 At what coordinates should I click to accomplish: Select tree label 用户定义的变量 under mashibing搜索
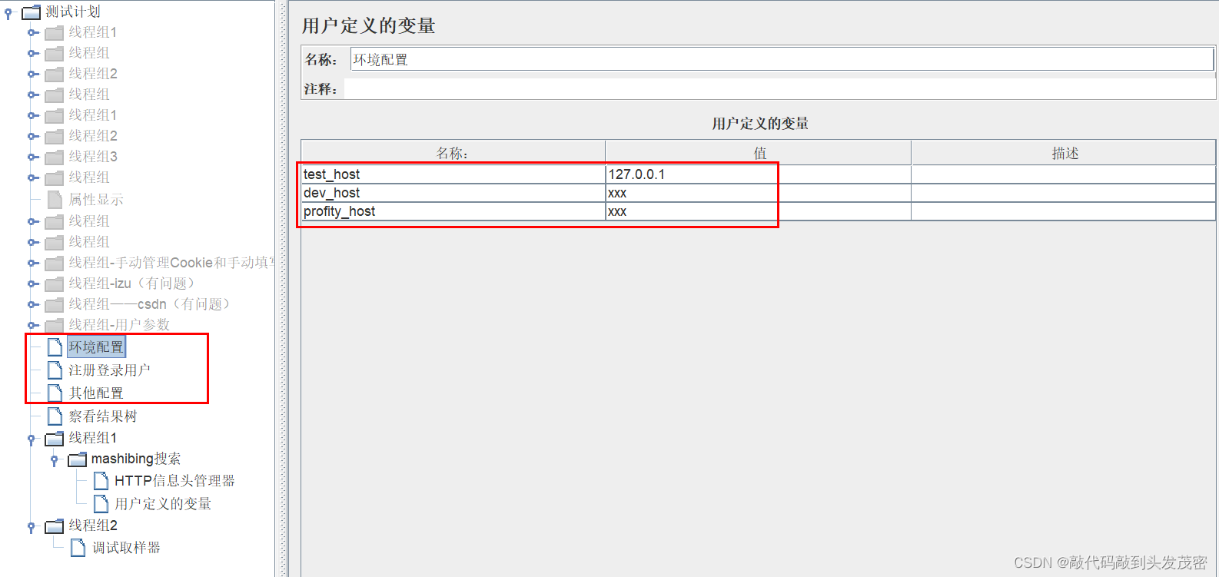pos(163,504)
